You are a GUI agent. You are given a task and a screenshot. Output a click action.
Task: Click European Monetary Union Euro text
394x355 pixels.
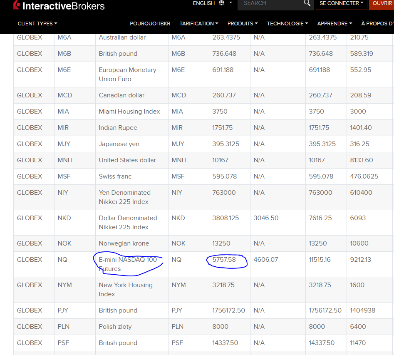coord(127,74)
